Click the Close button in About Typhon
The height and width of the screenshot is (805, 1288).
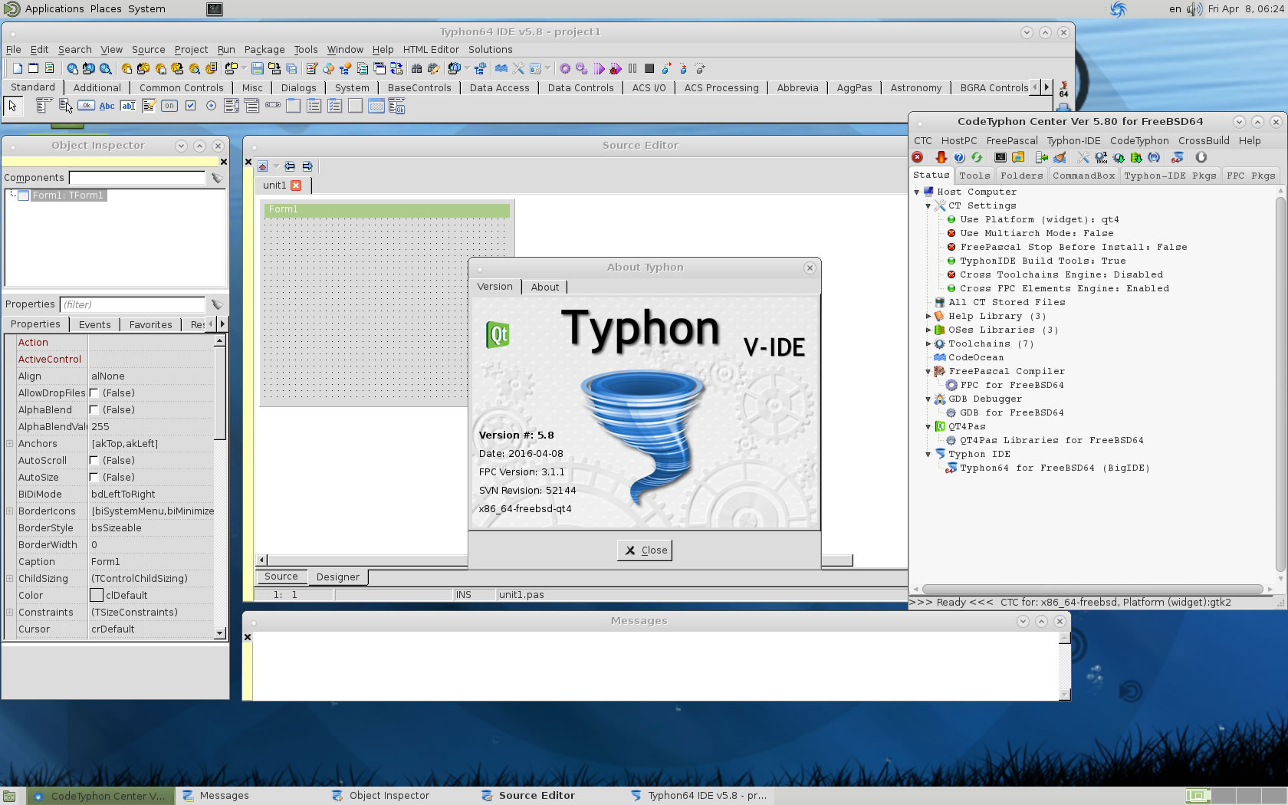(645, 550)
